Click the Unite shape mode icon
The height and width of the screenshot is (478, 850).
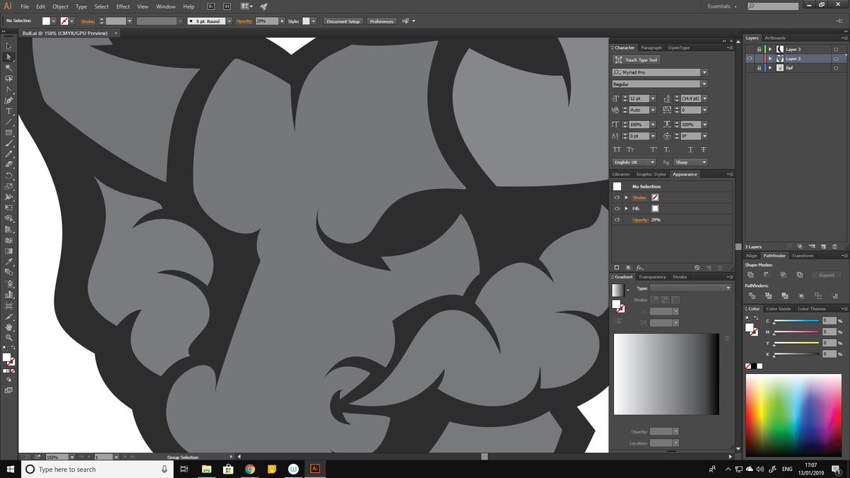(x=752, y=274)
